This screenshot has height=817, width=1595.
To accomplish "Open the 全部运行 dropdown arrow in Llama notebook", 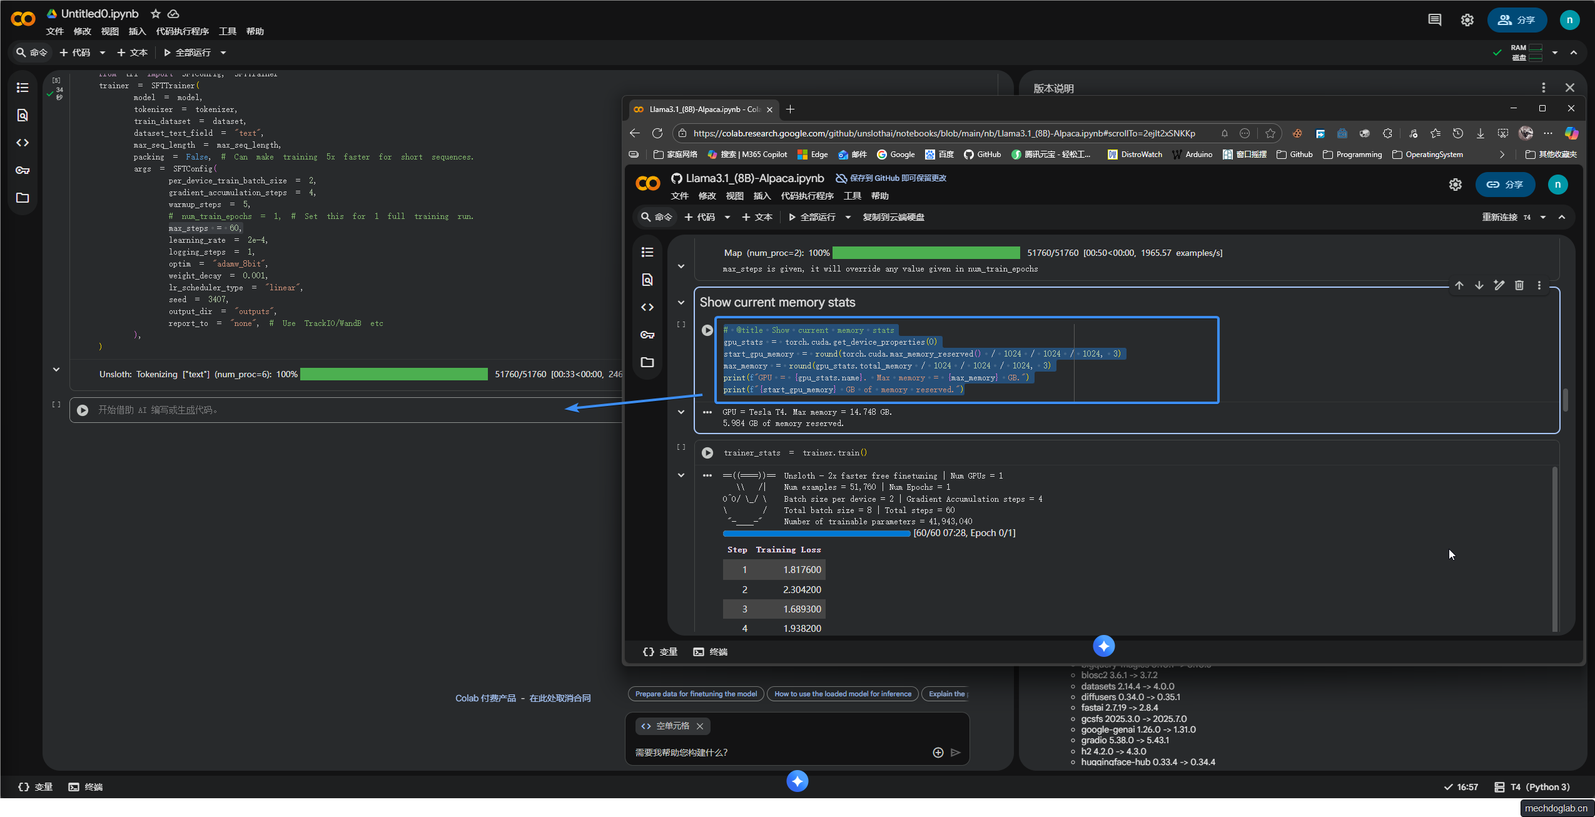I will pyautogui.click(x=848, y=217).
